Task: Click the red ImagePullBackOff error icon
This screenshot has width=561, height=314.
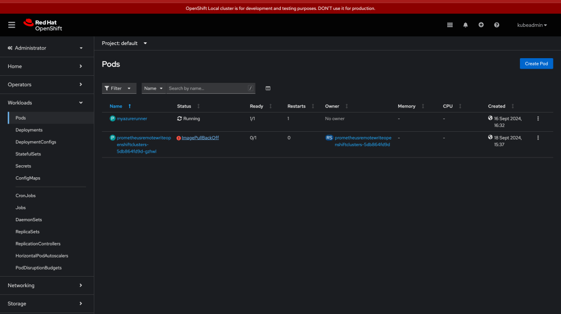Action: coord(179,138)
